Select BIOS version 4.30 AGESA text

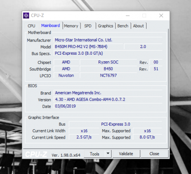tap(108, 99)
